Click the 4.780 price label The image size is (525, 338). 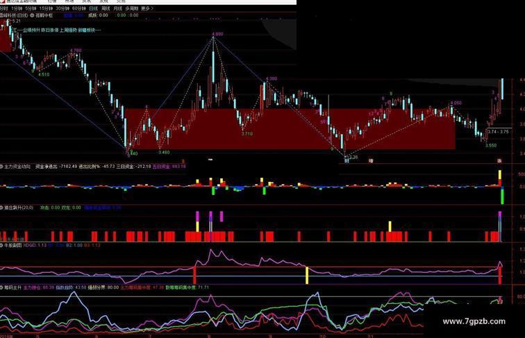click(76, 51)
